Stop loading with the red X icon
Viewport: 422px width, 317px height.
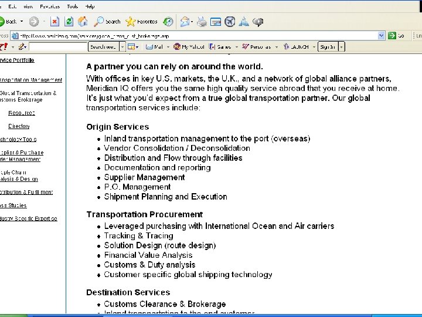(55, 22)
